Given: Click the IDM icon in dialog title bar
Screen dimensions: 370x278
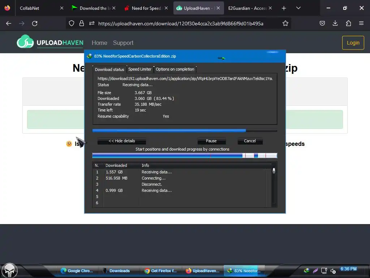Looking at the screenshot, I should pyautogui.click(x=90, y=56).
